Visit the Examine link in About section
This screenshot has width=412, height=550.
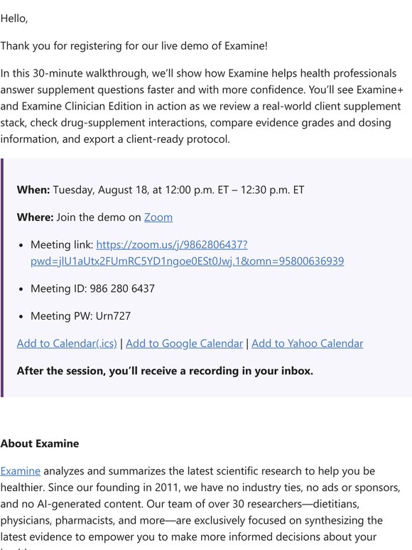coord(21,471)
